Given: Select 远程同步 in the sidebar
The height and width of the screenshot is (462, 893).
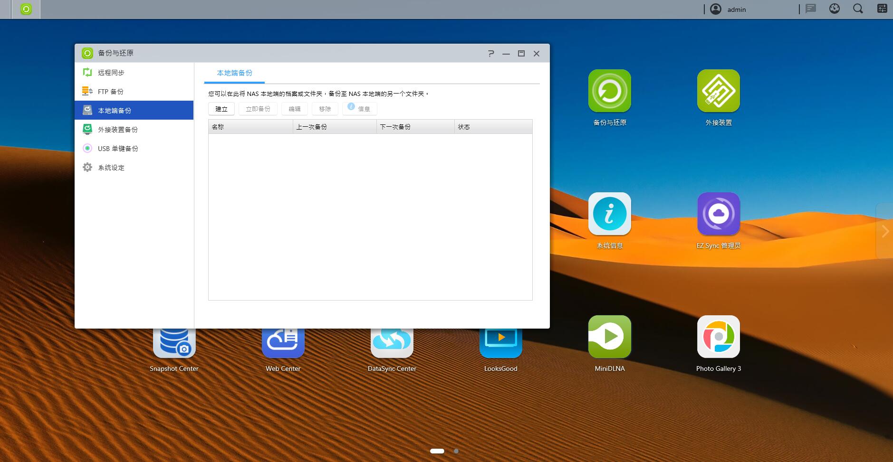Looking at the screenshot, I should tap(111, 73).
